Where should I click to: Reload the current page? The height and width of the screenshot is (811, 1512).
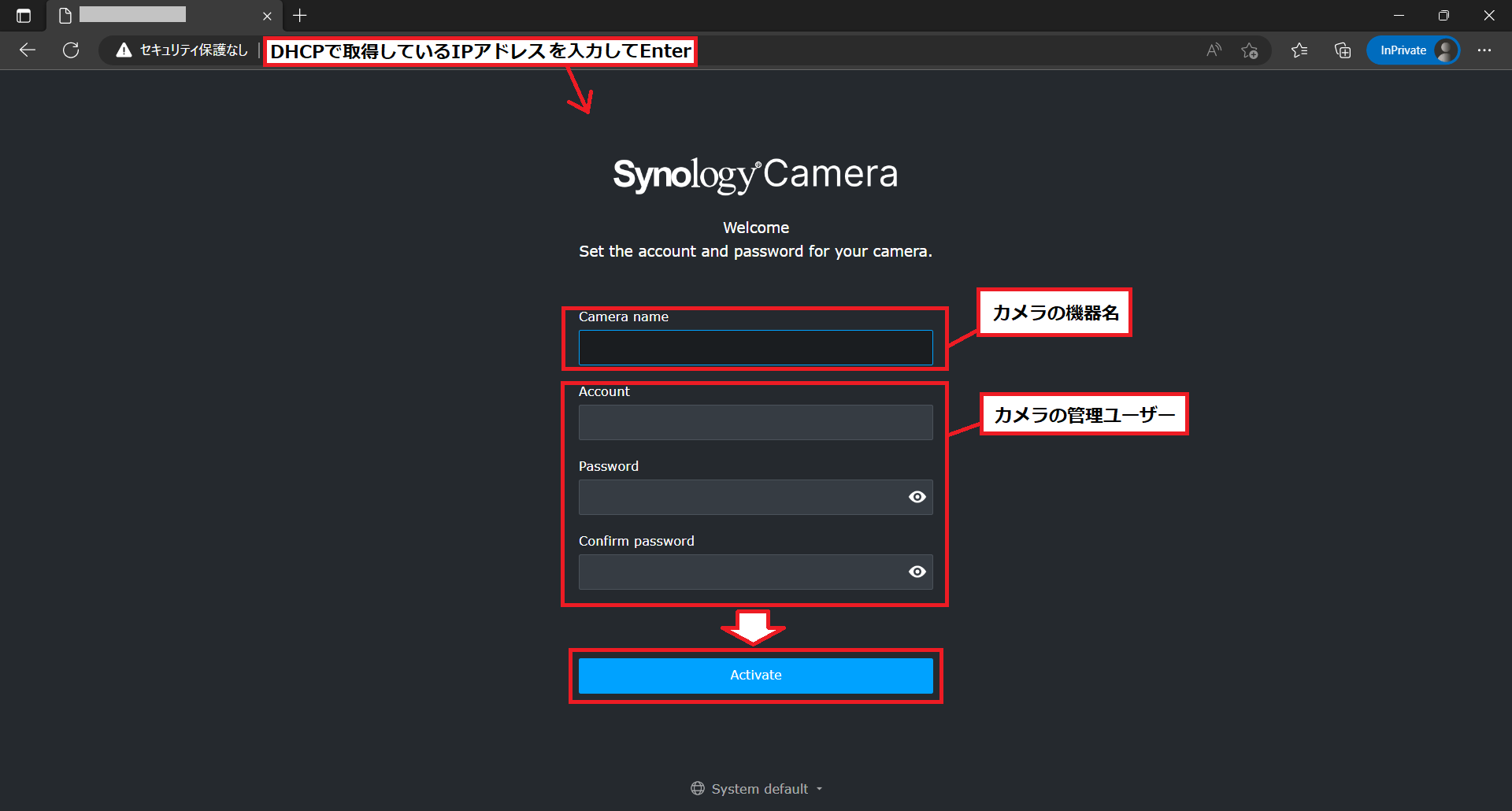[x=71, y=50]
